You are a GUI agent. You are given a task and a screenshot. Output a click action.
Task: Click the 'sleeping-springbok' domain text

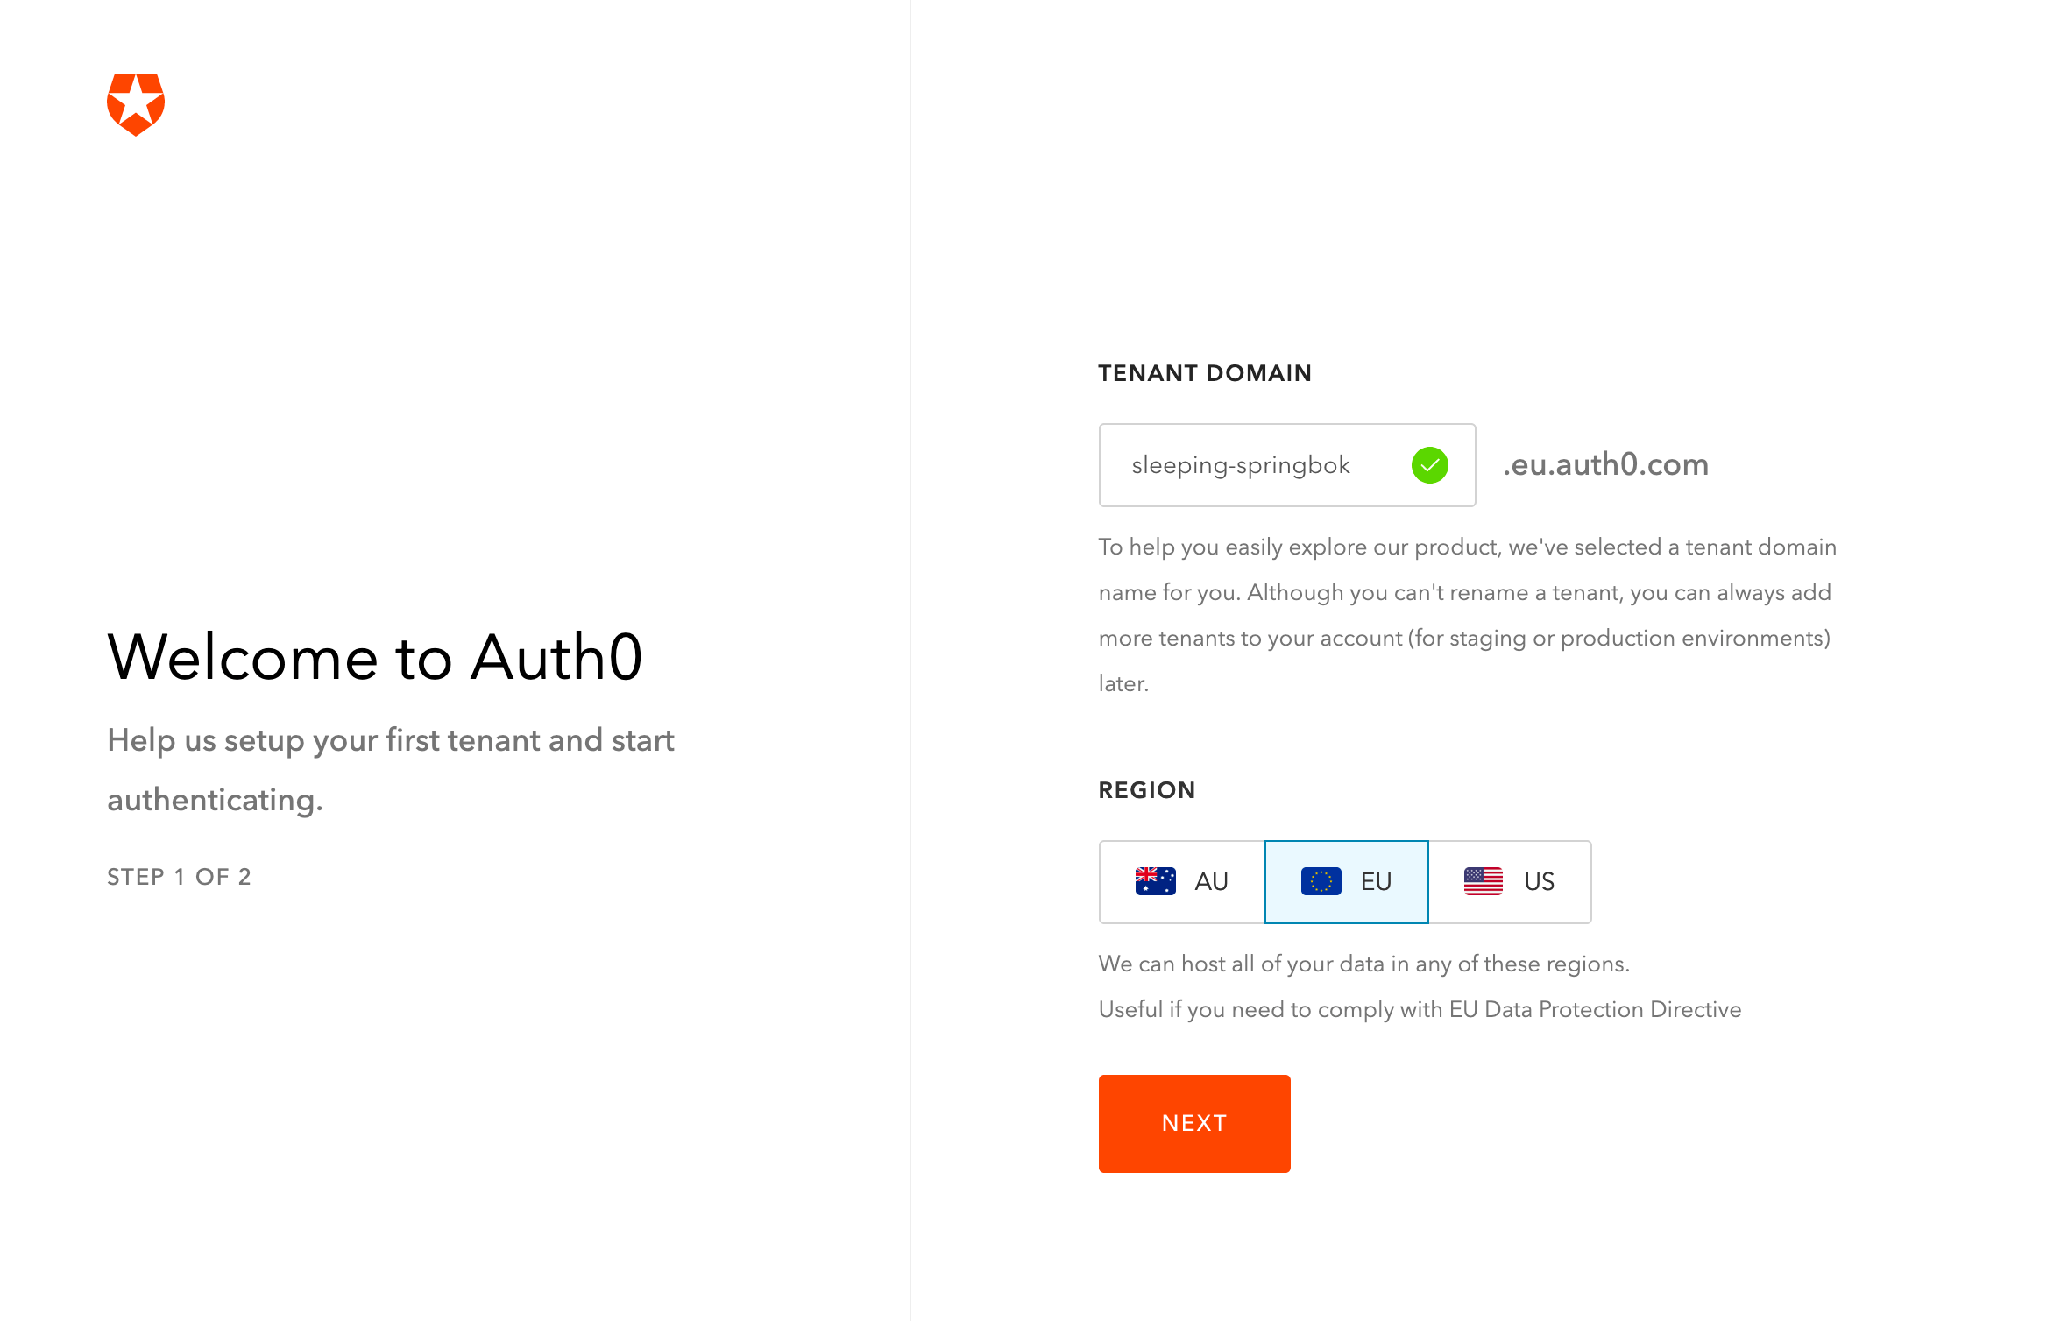[x=1241, y=465]
